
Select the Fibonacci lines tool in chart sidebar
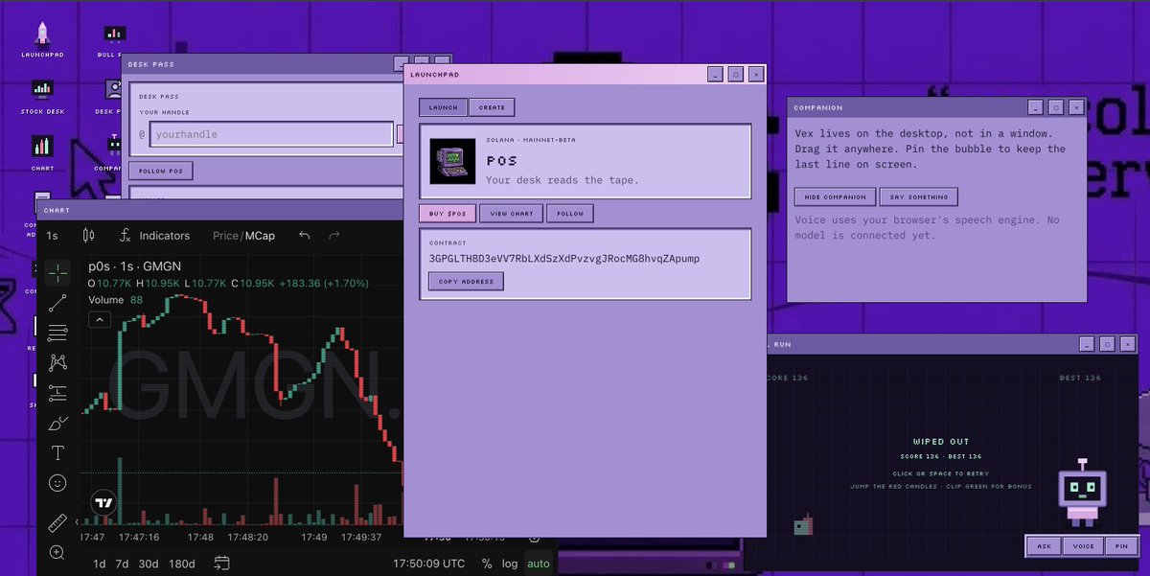tap(57, 333)
